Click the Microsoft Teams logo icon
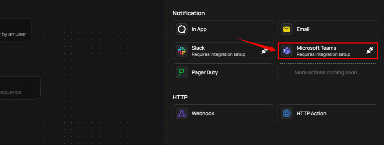 click(x=287, y=51)
